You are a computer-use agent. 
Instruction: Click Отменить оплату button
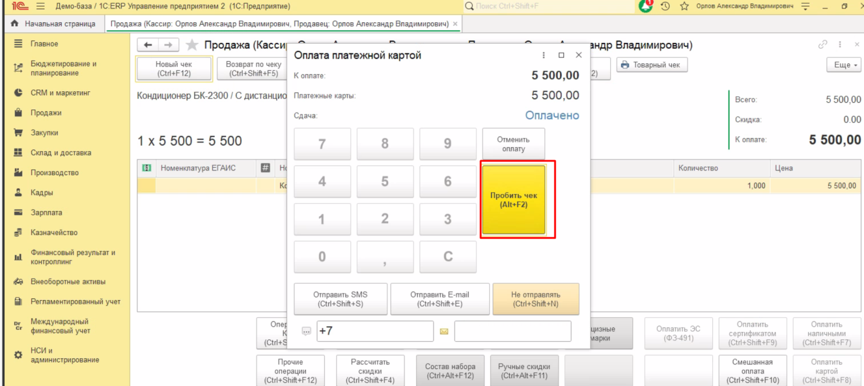[x=513, y=144]
